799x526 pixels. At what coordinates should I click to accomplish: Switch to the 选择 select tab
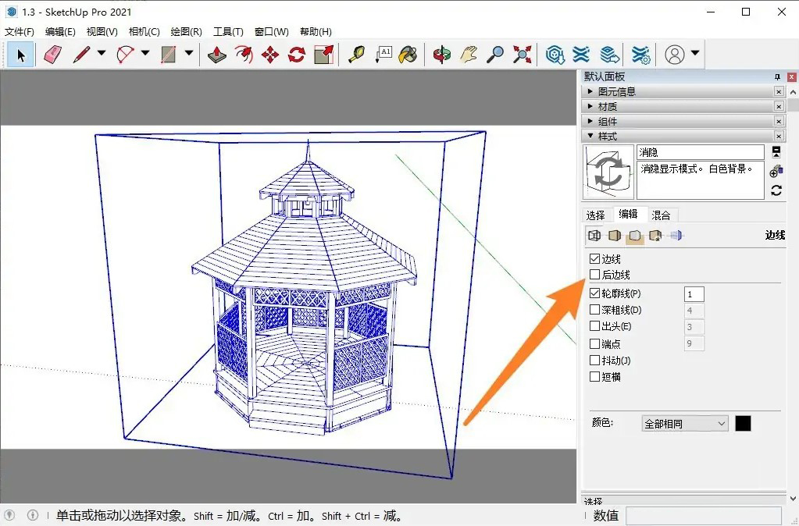click(x=595, y=215)
